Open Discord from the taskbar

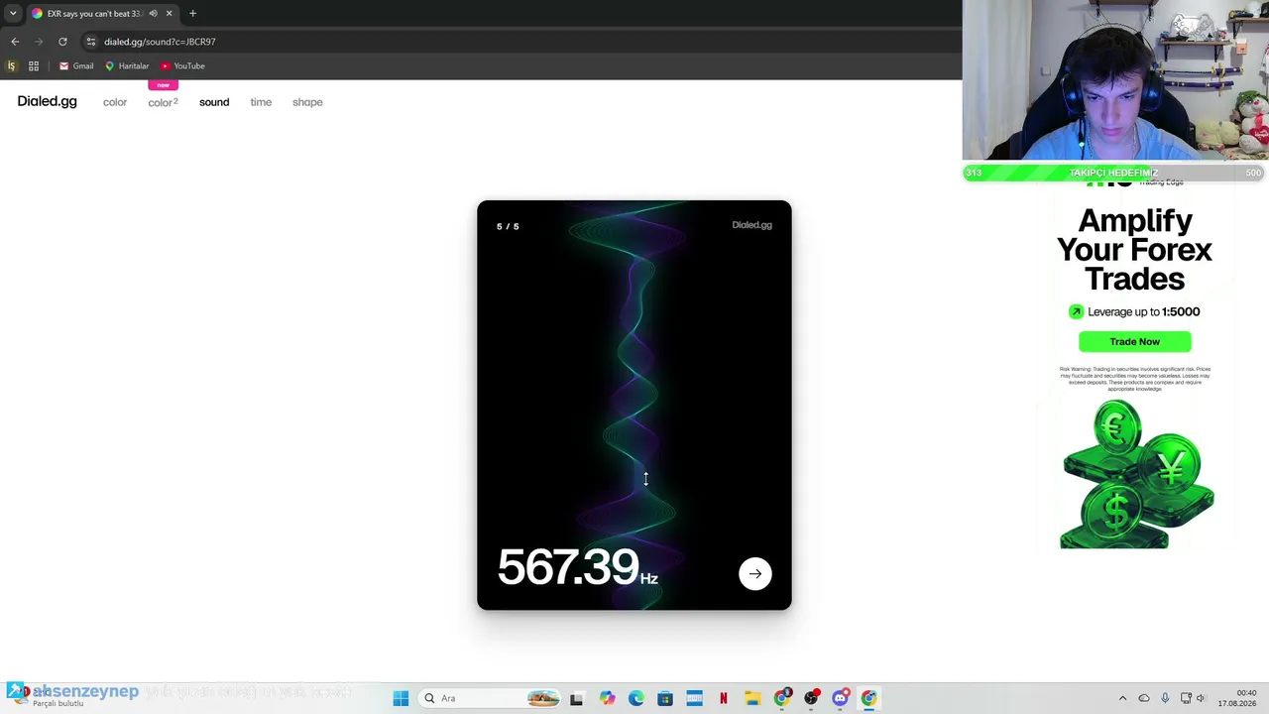[840, 698]
